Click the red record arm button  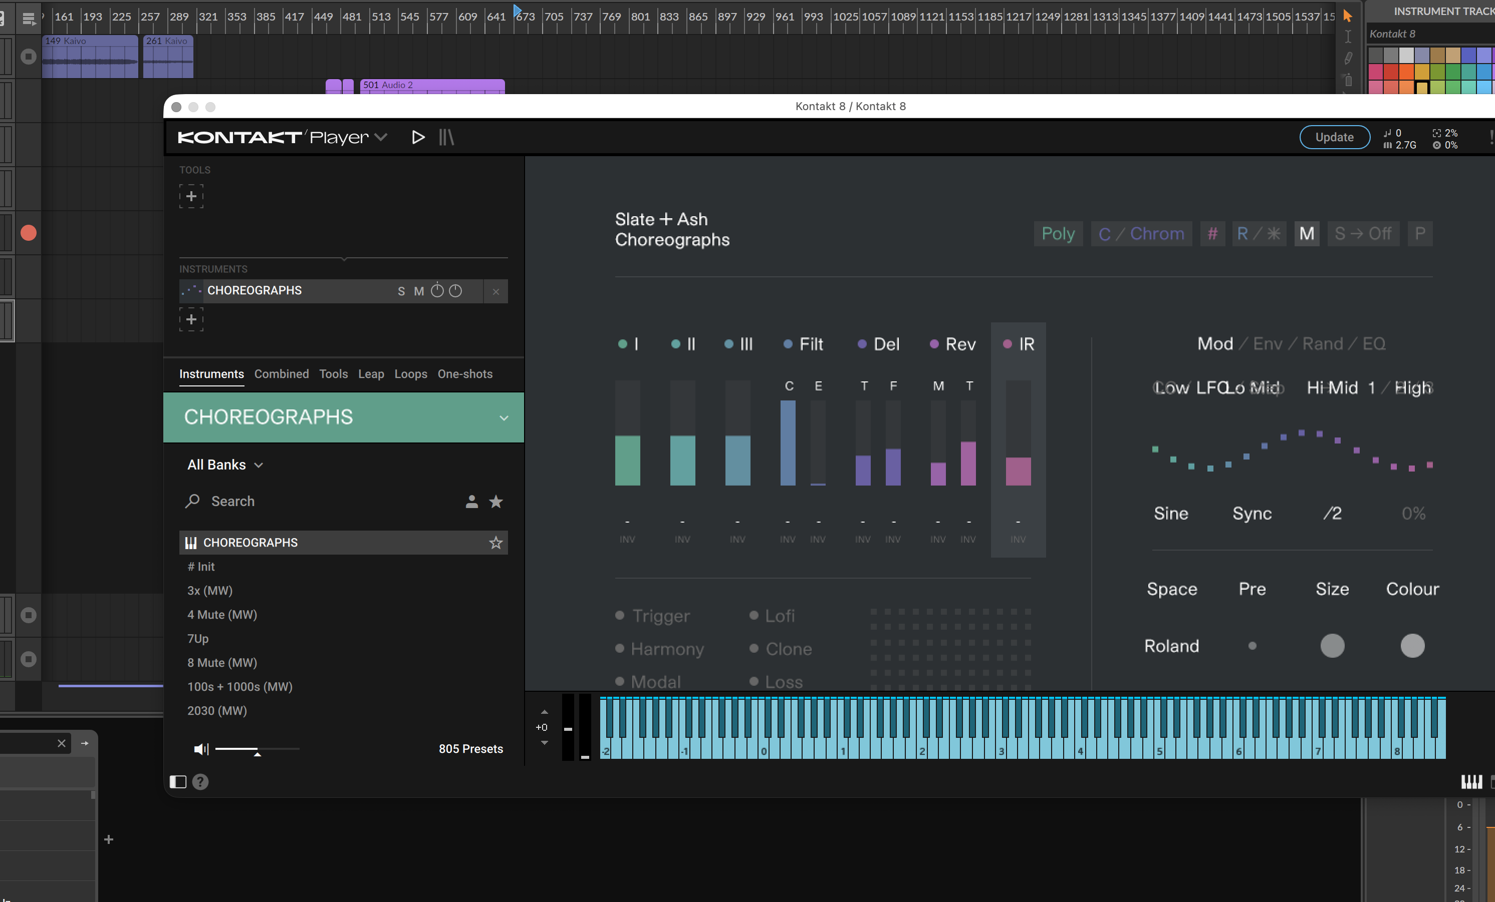29,233
